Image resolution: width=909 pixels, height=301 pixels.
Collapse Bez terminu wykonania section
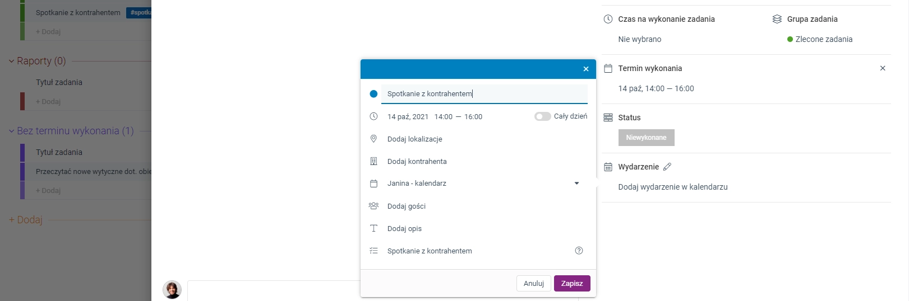pyautogui.click(x=11, y=131)
